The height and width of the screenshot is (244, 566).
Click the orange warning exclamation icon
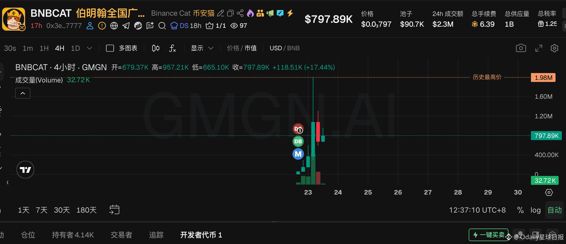point(102,26)
